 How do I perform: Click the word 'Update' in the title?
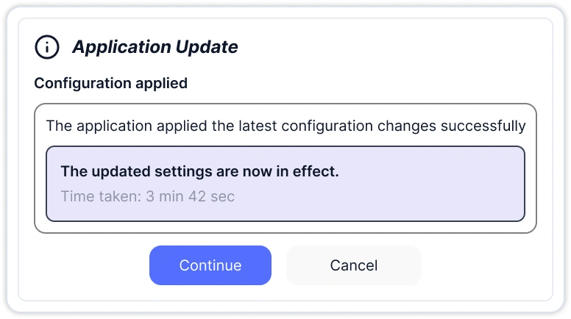207,48
